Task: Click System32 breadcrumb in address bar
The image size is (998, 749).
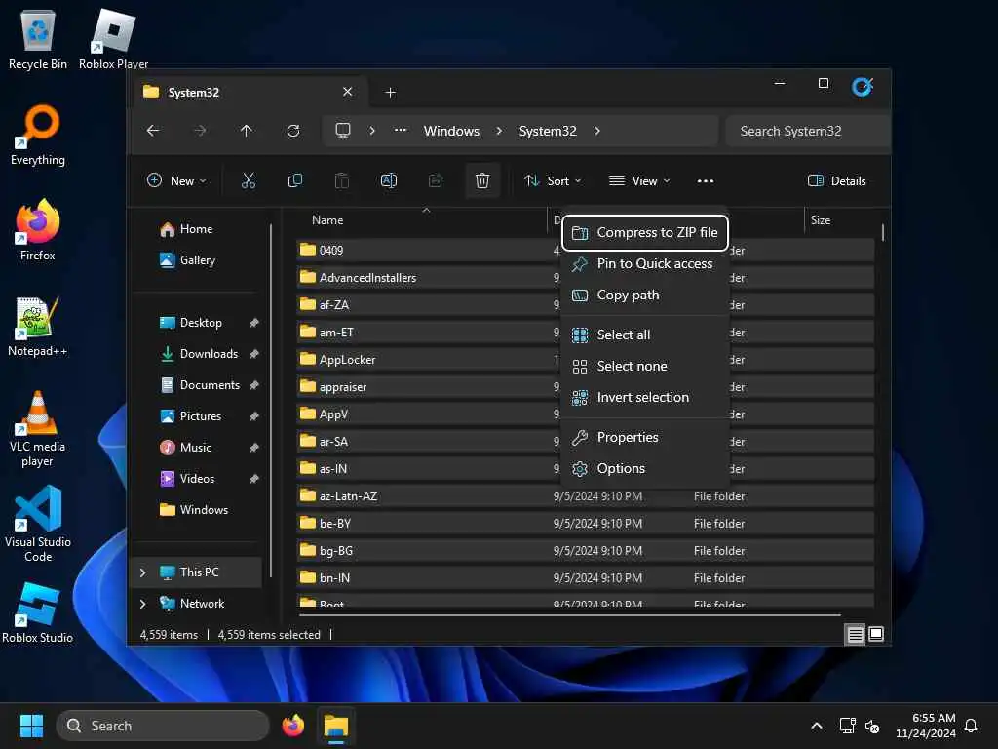Action: coord(548,131)
